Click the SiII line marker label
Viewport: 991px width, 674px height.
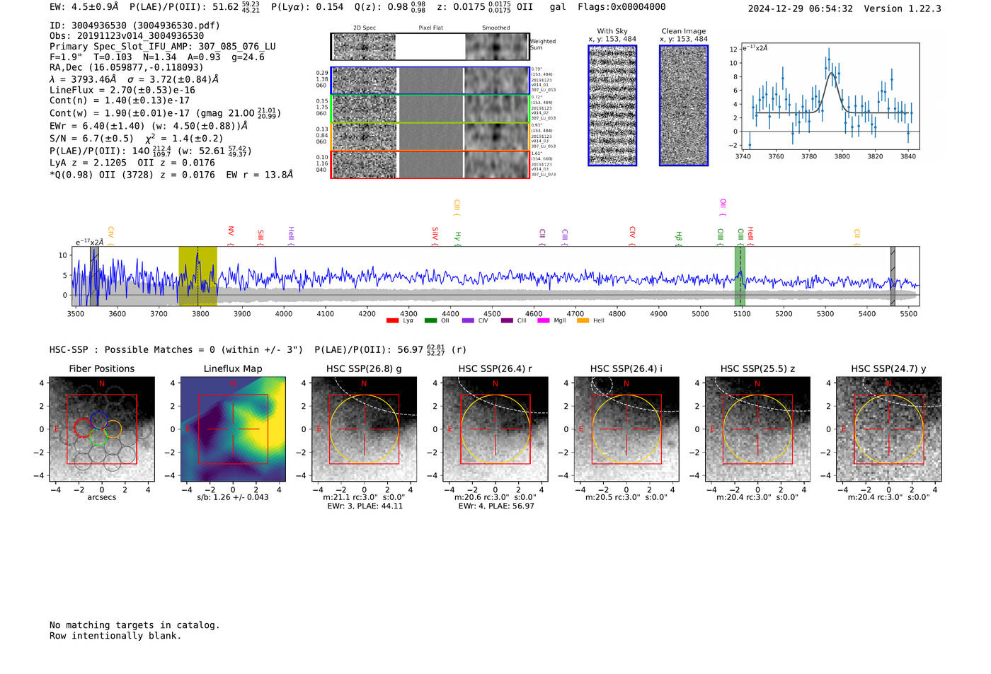coord(260,238)
